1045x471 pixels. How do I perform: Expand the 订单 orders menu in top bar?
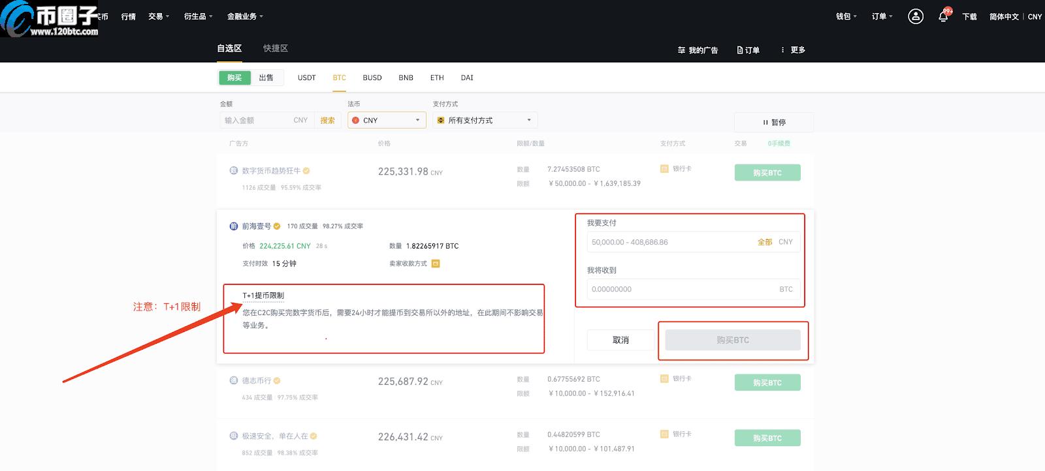coord(882,16)
